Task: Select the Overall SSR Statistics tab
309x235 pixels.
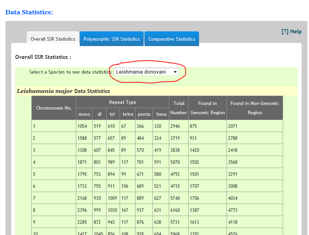Action: (53, 39)
